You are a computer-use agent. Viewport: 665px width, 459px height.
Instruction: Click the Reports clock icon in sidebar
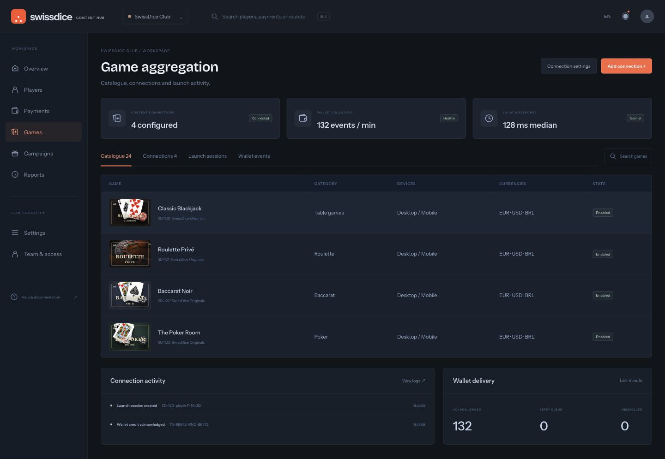pyautogui.click(x=15, y=175)
